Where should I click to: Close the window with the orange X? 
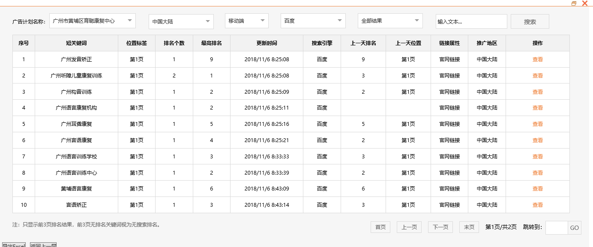(584, 3)
